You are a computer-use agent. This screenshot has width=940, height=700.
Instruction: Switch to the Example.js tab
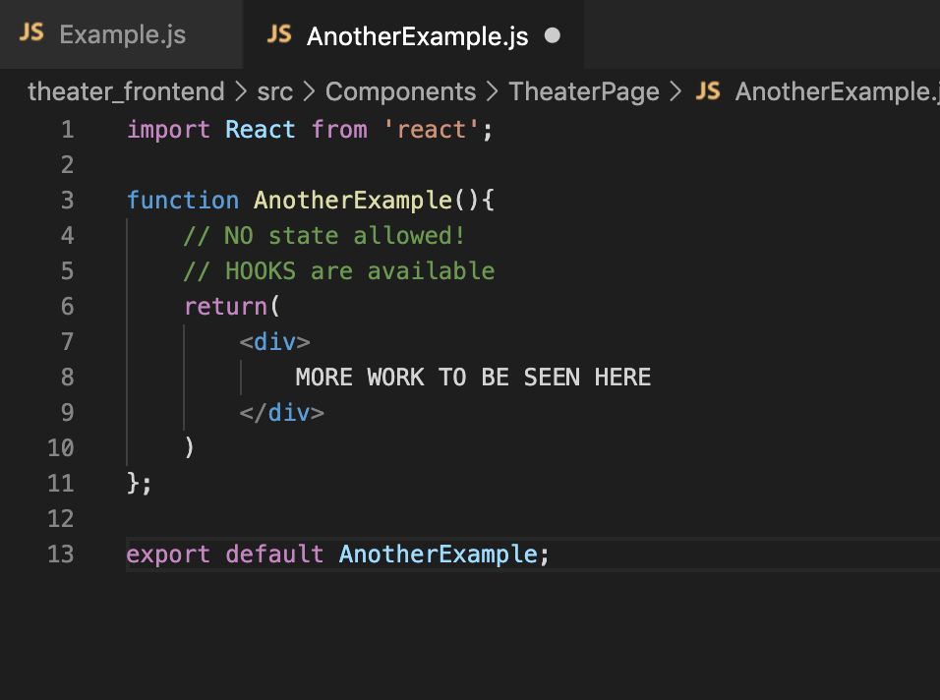point(122,33)
